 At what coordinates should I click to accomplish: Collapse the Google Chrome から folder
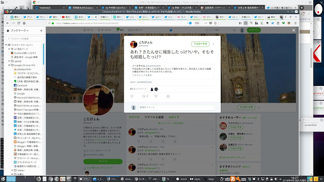point(9,65)
